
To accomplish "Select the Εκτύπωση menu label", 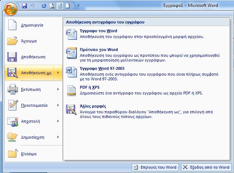I will click(x=31, y=89).
